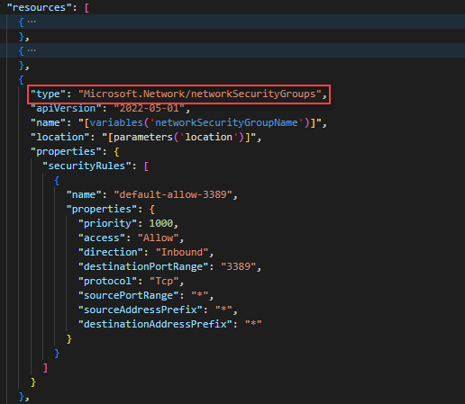Select the 'networkSecurityGroupName' argument
This screenshot has height=404, width=465.
pyautogui.click(x=226, y=122)
